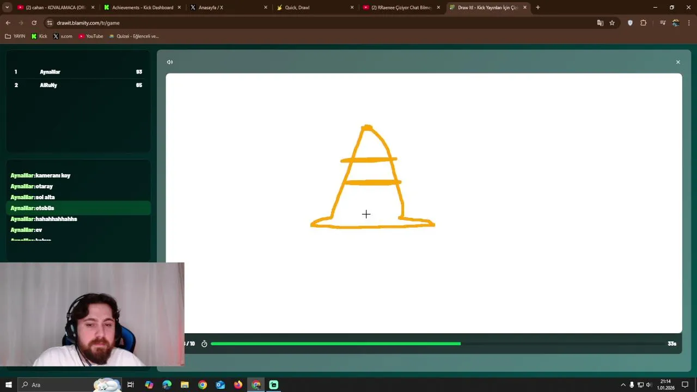The height and width of the screenshot is (392, 697).
Task: Open Outlook from taskbar
Action: 221,385
